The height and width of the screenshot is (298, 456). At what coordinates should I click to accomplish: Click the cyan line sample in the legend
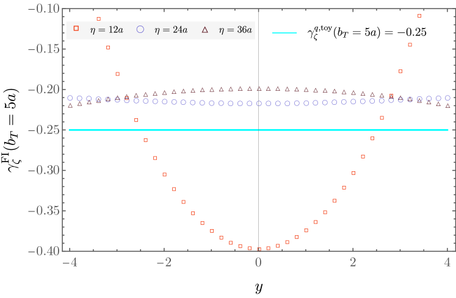pos(284,33)
